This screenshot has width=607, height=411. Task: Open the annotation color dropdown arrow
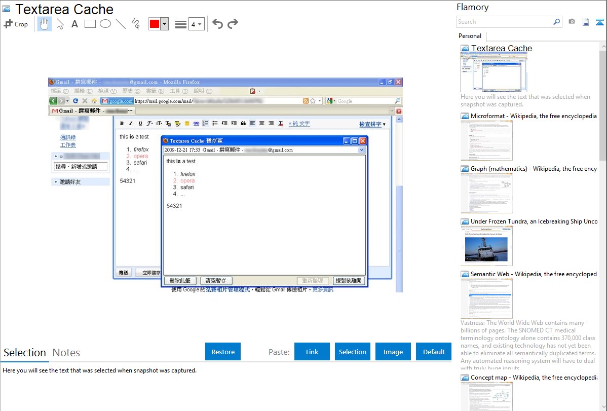(165, 24)
